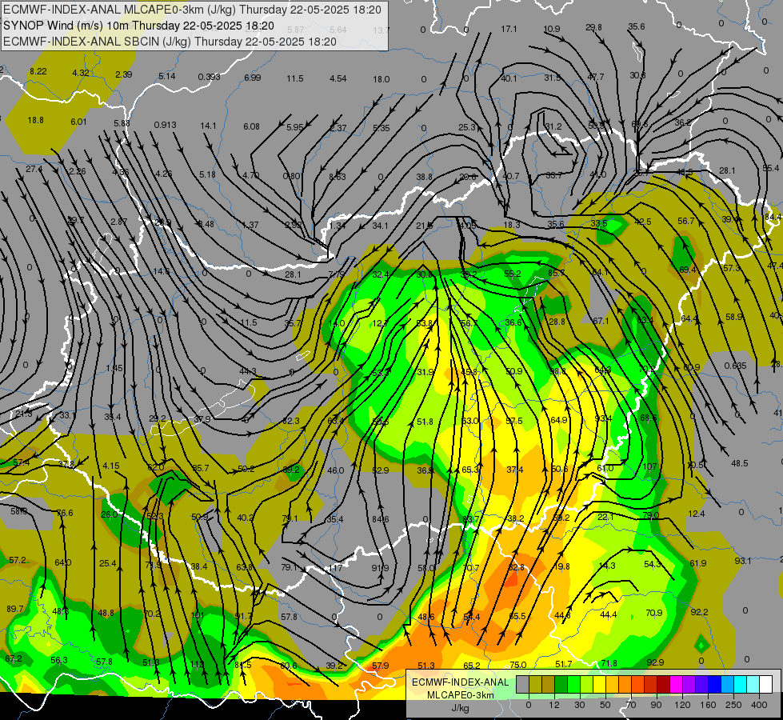Click the '93.1' data value
This screenshot has height=720, width=783.
click(742, 561)
